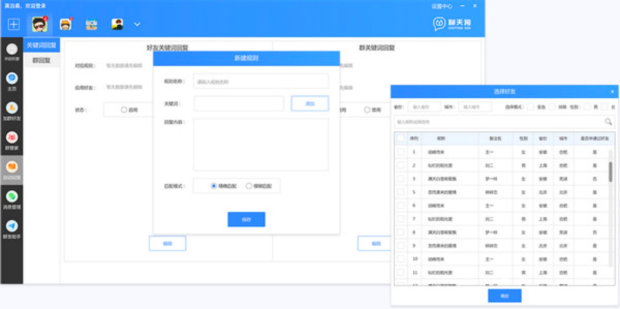Tick the 男 gender filter checkbox
Viewport: 620px width, 309px height.
[587, 106]
